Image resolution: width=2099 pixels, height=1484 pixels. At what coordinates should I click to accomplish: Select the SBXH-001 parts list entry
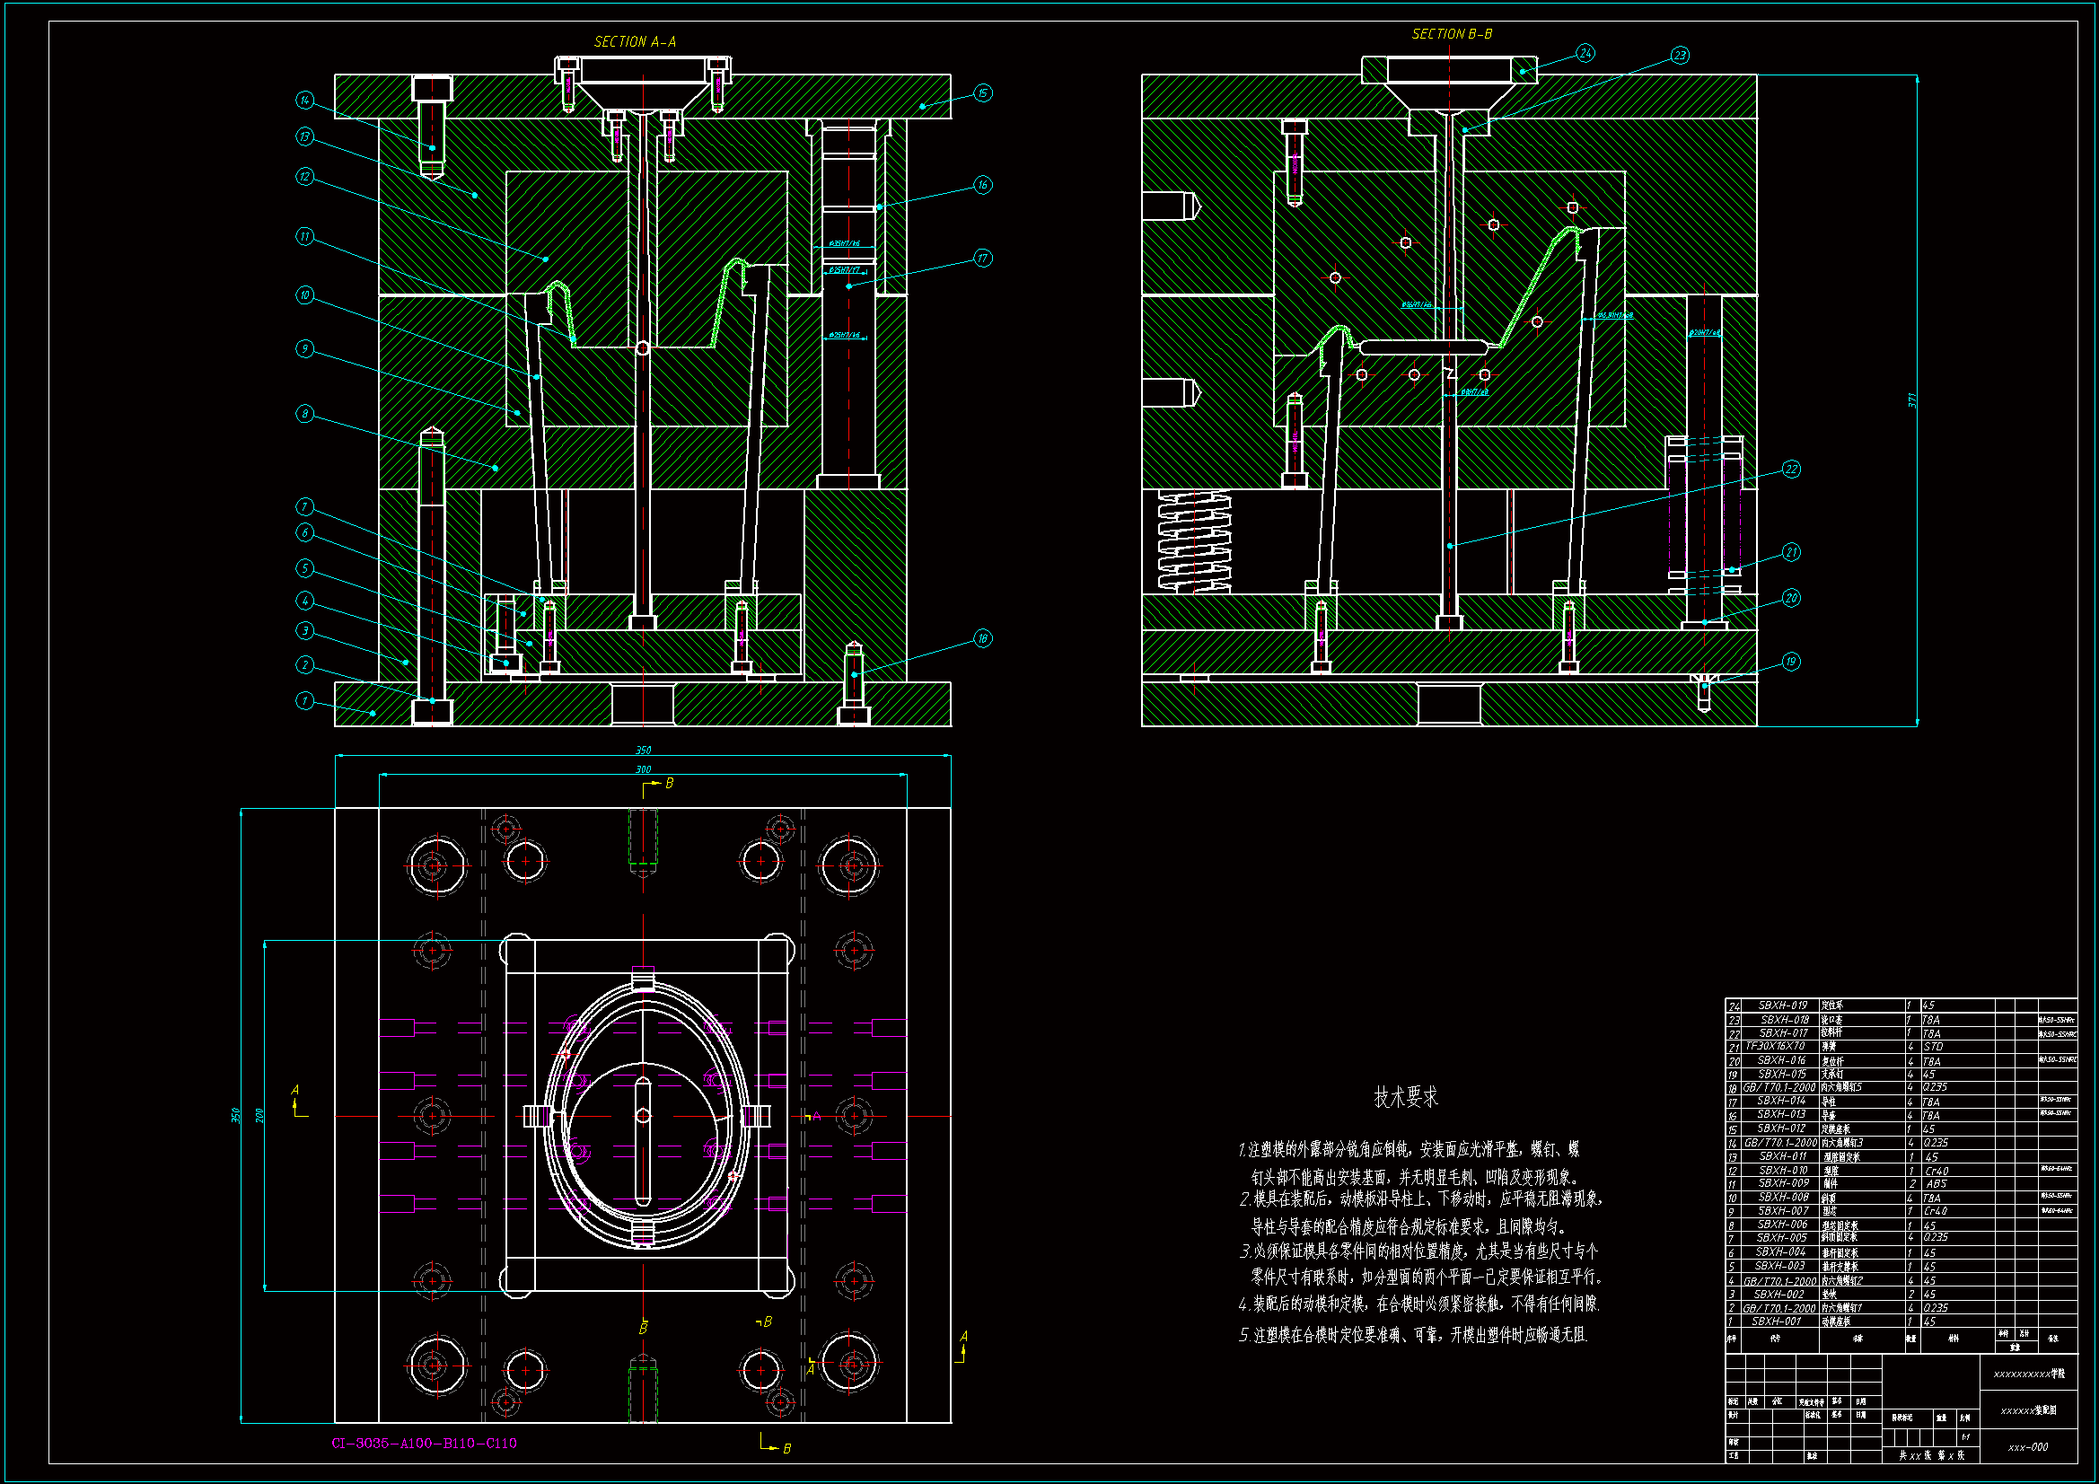[1776, 1322]
